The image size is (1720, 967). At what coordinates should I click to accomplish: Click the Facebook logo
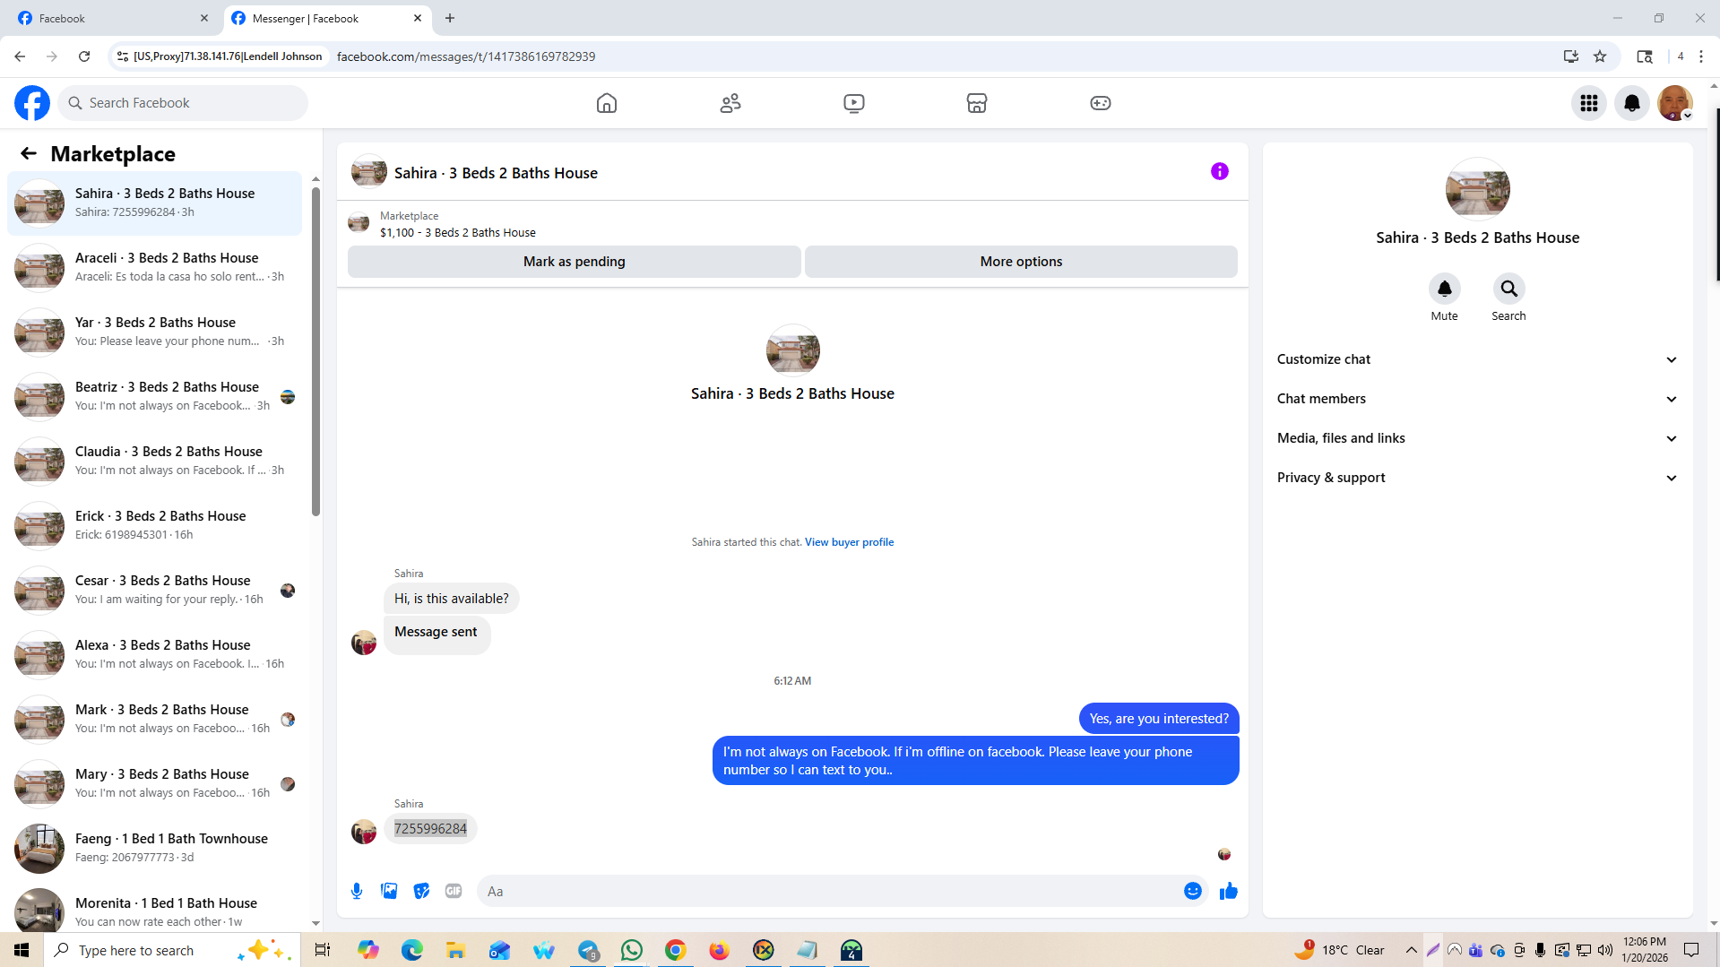tap(32, 103)
